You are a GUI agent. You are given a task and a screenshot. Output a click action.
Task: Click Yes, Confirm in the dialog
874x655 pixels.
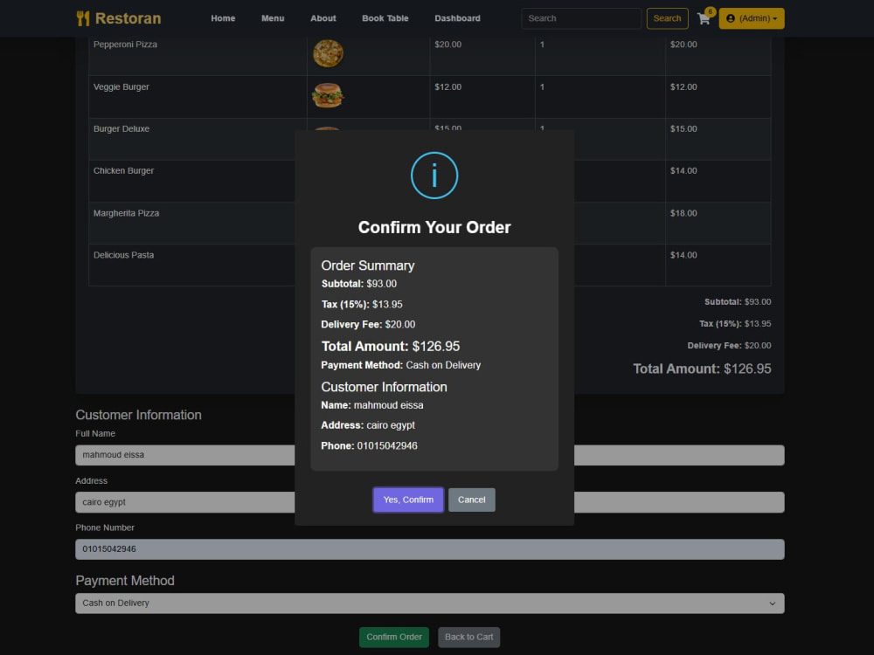(408, 500)
